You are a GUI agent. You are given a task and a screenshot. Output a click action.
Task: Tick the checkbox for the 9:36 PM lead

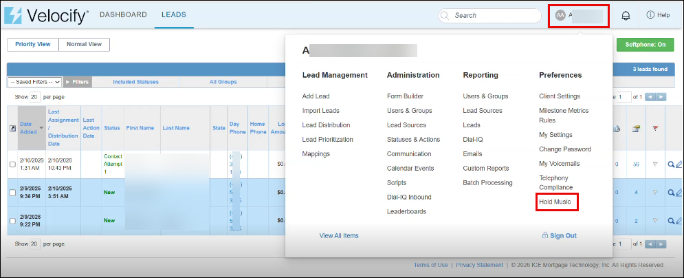tap(12, 192)
